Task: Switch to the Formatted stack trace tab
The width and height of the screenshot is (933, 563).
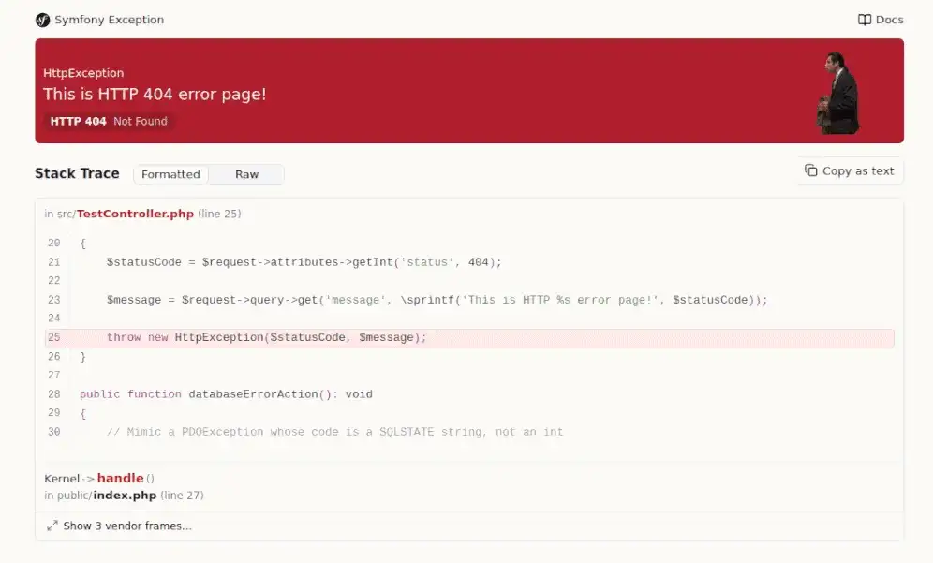Action: click(170, 174)
